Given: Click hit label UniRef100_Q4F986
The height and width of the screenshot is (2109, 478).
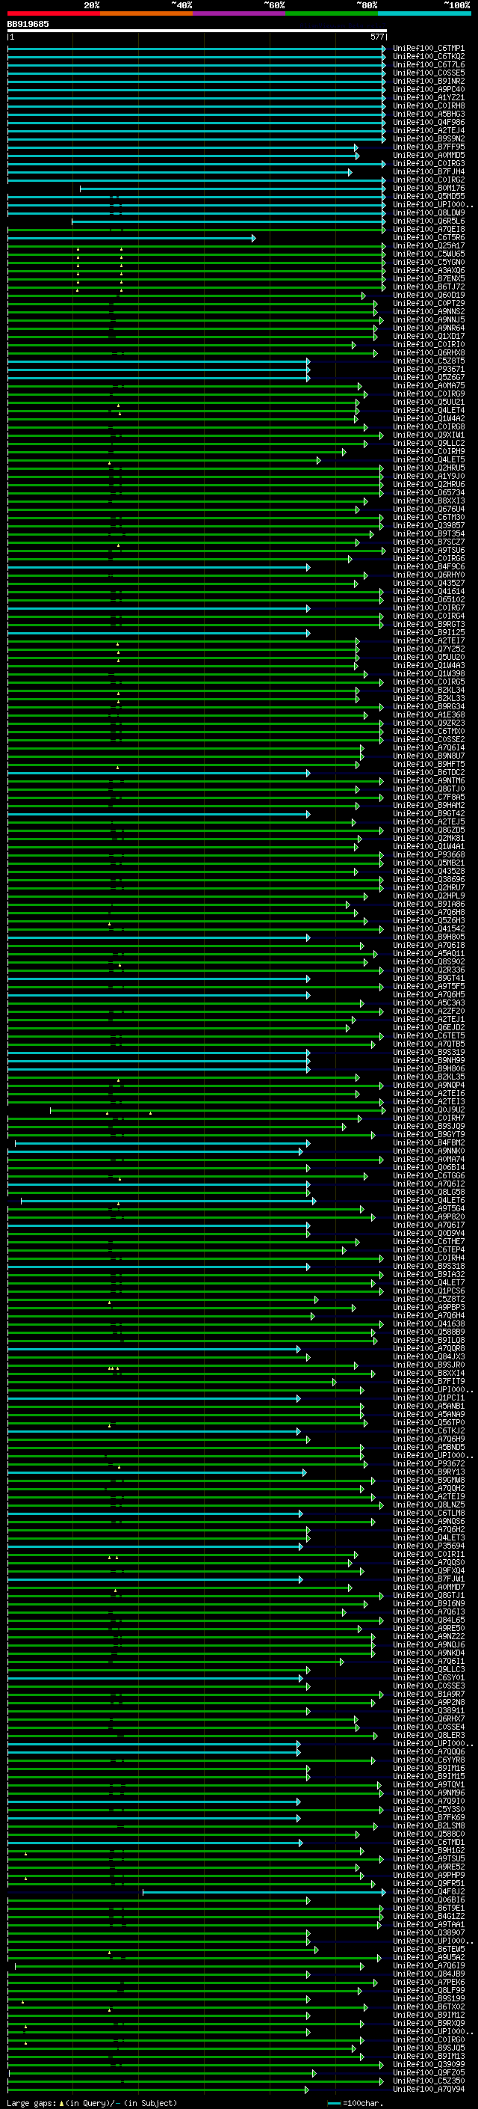Looking at the screenshot, I should pyautogui.click(x=429, y=122).
